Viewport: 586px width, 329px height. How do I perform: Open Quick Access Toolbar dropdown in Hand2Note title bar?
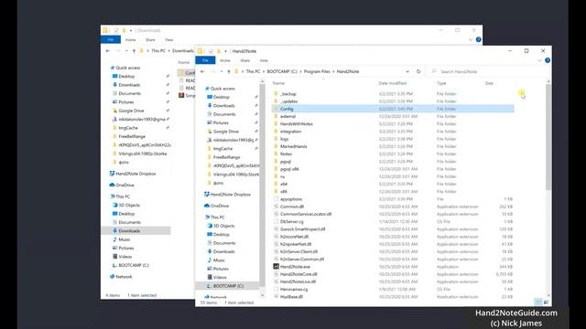tap(225, 51)
